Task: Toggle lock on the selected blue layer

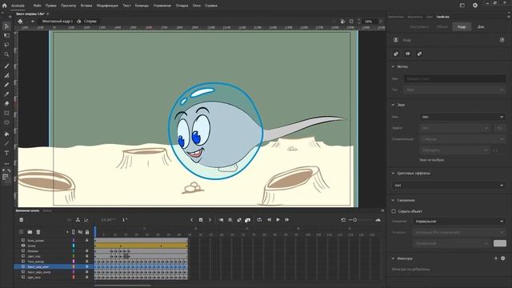Action: 87,266
